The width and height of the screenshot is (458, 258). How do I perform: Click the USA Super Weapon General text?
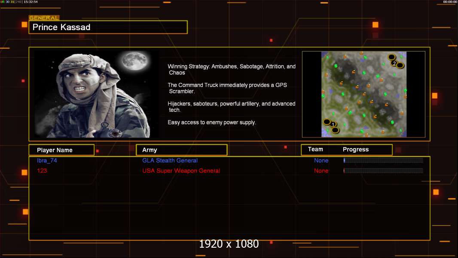click(181, 171)
